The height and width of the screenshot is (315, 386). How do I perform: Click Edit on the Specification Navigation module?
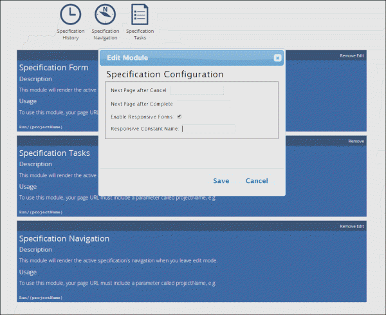[x=360, y=226]
